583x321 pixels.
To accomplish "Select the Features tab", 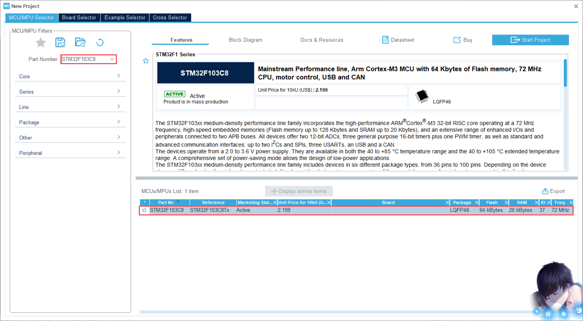I will [181, 40].
